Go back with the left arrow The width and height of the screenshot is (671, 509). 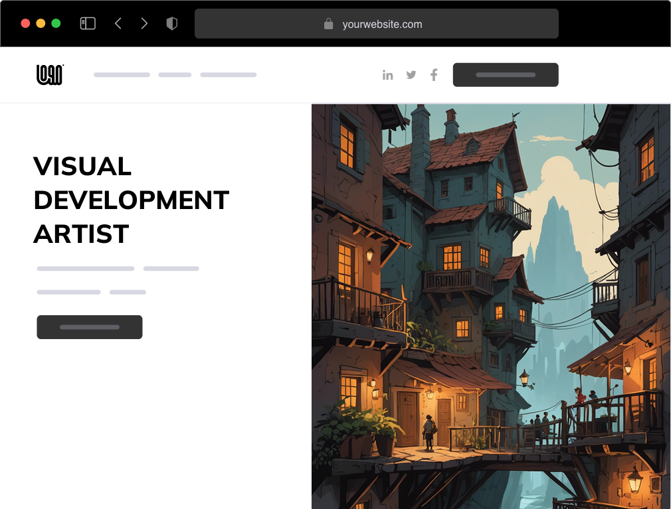tap(118, 23)
